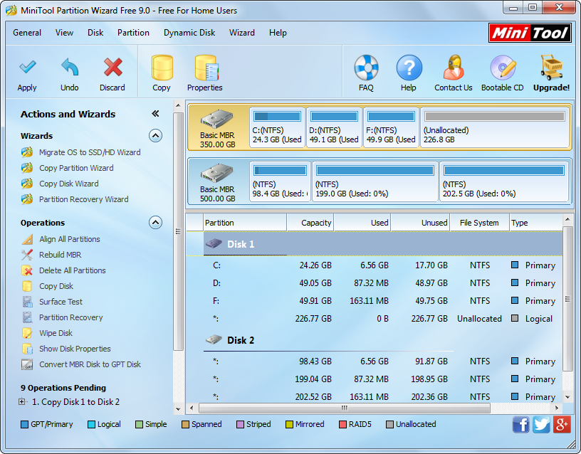Click Copy Disk under Operations

(56, 286)
